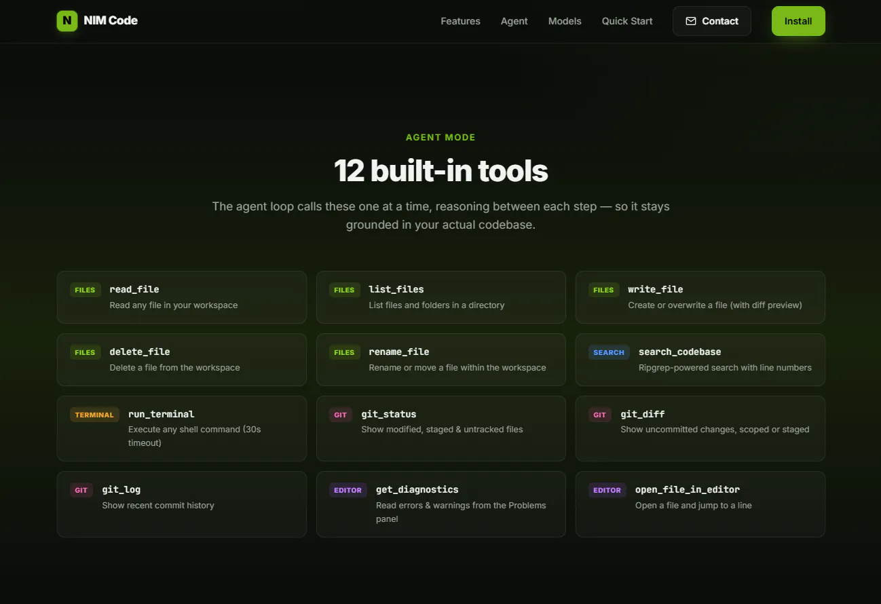Click the FILES badge on delete_file

click(x=85, y=352)
